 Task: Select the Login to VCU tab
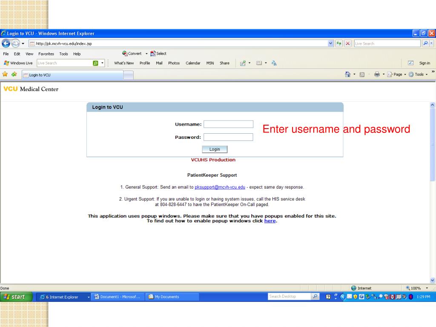point(72,75)
